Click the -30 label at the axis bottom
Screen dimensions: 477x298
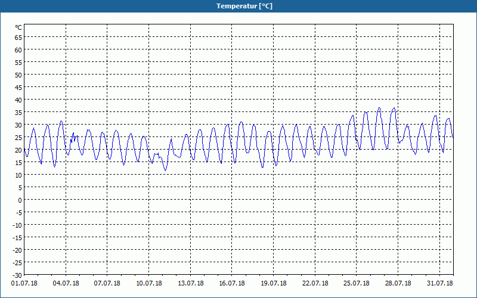[17, 275]
